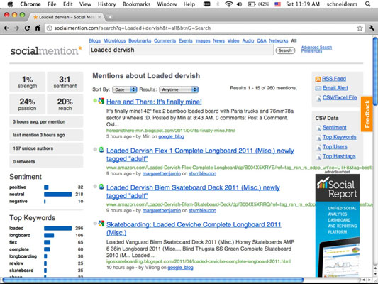Select the Loaded dervish browser tab
Viewport: 378px width, 284px height.
coord(66,17)
